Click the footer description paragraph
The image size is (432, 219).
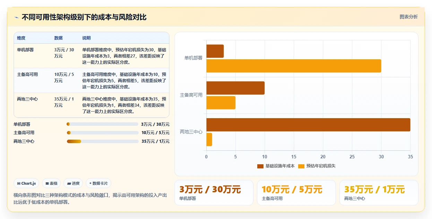tap(90, 199)
